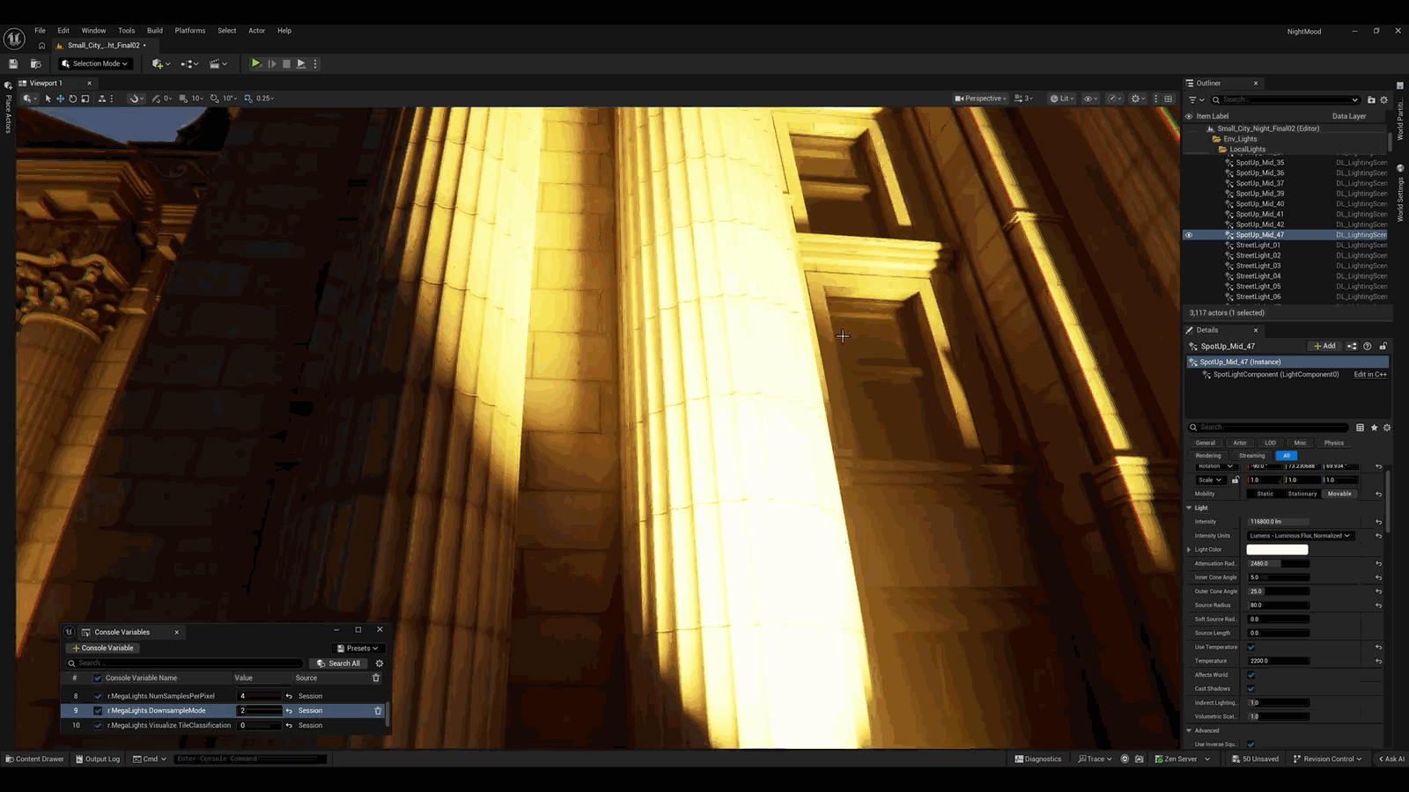Toggle the Cast Shadows checkbox
Viewport: 1409px width, 792px height.
tap(1251, 688)
